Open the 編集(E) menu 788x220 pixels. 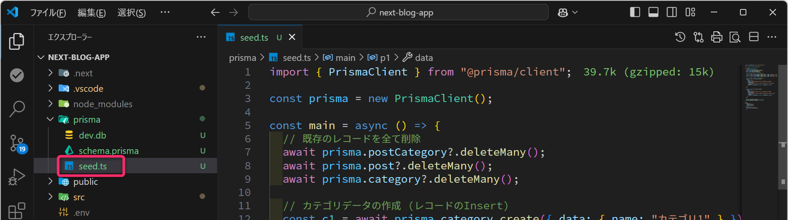pos(91,13)
